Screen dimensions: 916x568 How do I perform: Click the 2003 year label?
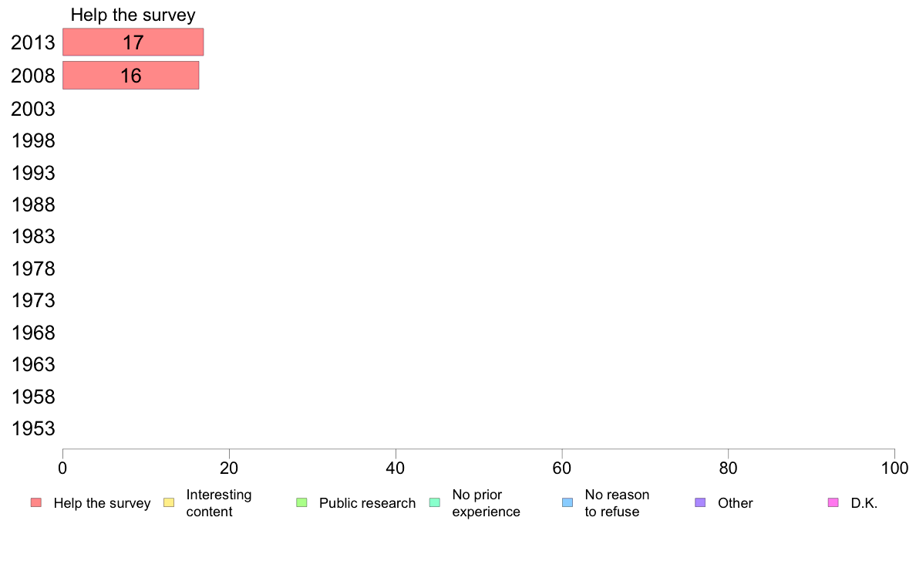(x=33, y=109)
